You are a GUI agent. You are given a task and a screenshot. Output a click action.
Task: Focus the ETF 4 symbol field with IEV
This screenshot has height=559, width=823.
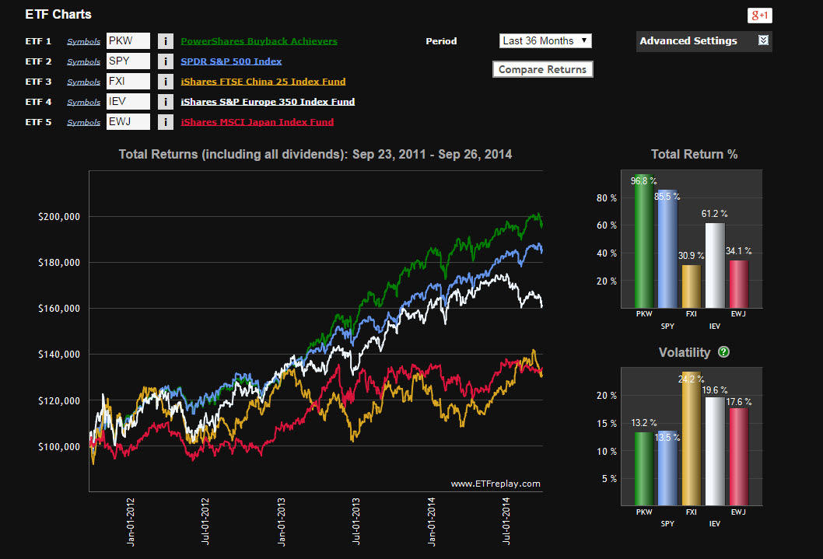128,102
